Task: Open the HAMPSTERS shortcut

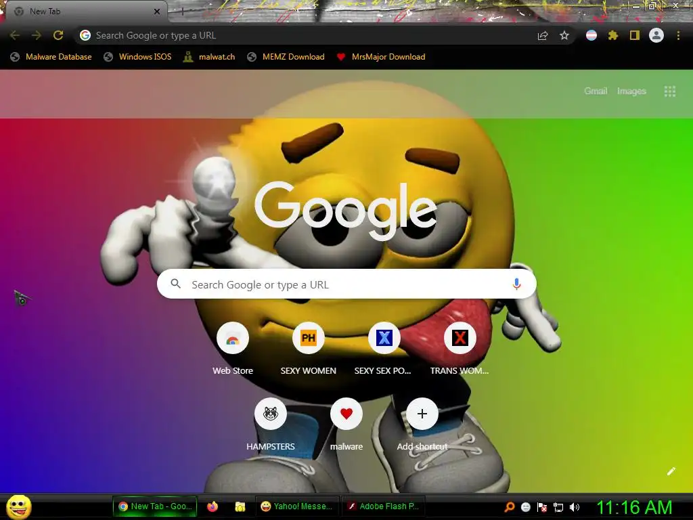Action: tap(271, 414)
